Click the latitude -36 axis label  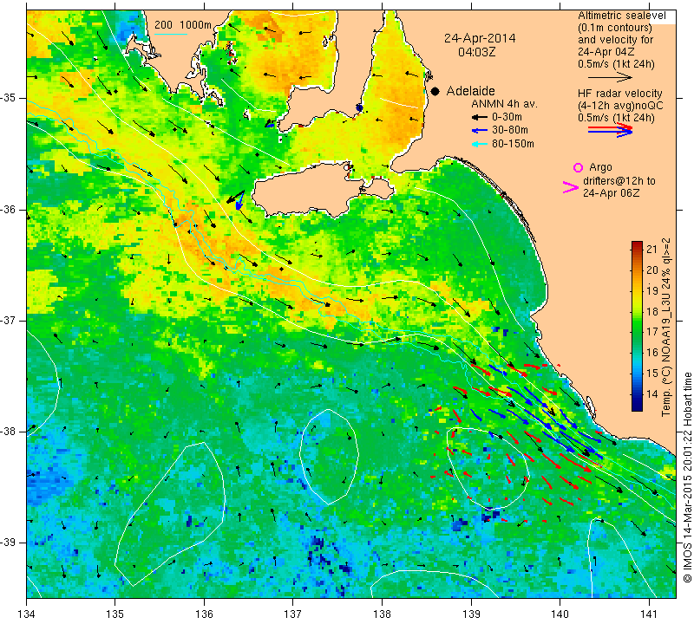coord(10,209)
